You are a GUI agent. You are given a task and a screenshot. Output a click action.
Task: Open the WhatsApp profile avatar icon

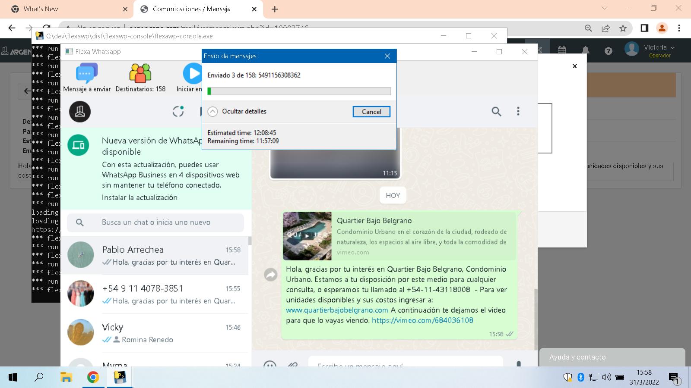tap(80, 112)
